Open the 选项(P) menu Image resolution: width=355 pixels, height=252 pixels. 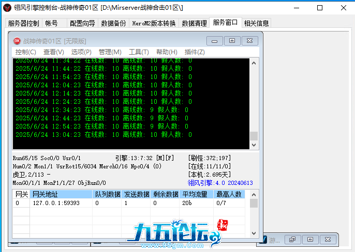tap(81, 52)
